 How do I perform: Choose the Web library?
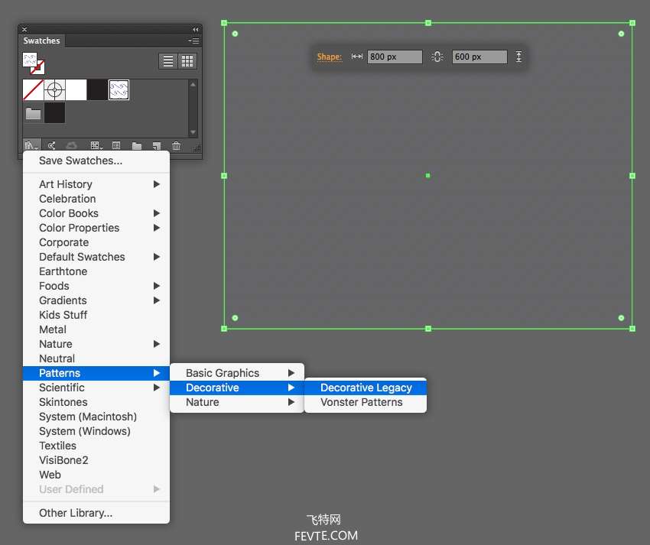(96, 475)
